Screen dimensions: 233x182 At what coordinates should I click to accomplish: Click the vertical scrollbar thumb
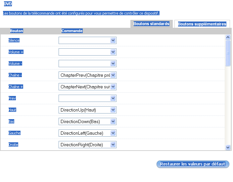(x=228, y=53)
